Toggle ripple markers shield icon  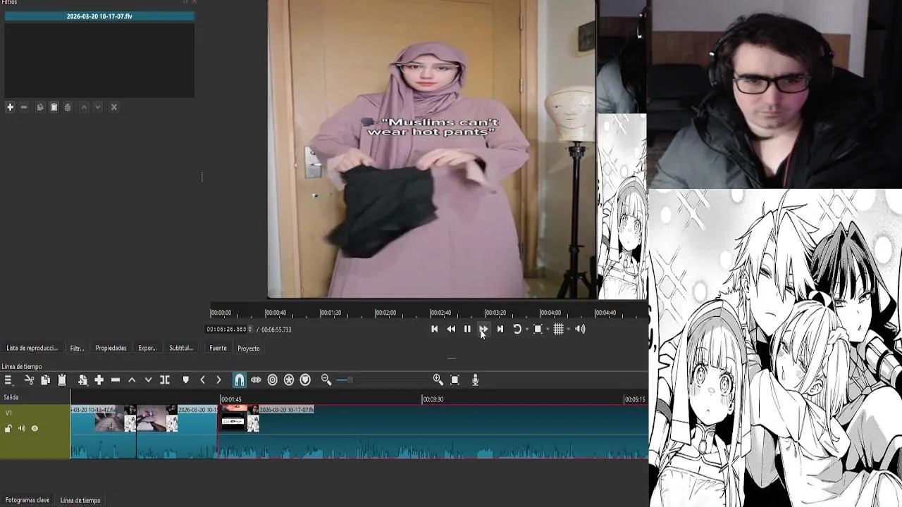[305, 380]
